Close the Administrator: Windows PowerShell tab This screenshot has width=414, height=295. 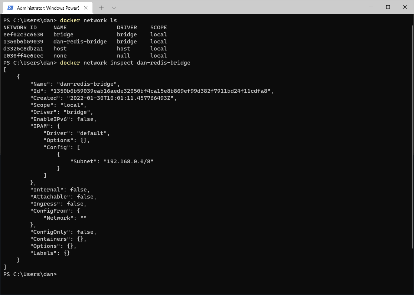click(x=86, y=8)
